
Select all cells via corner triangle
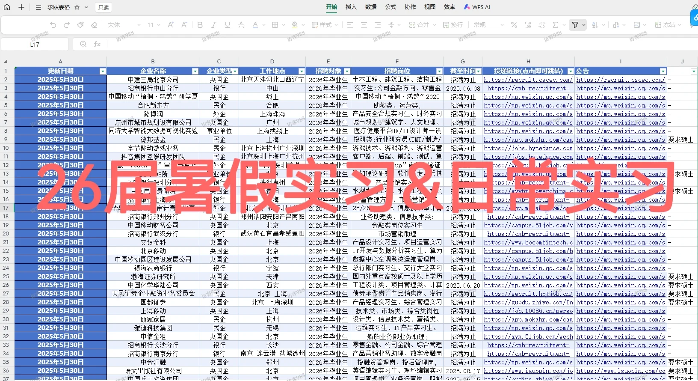6,61
